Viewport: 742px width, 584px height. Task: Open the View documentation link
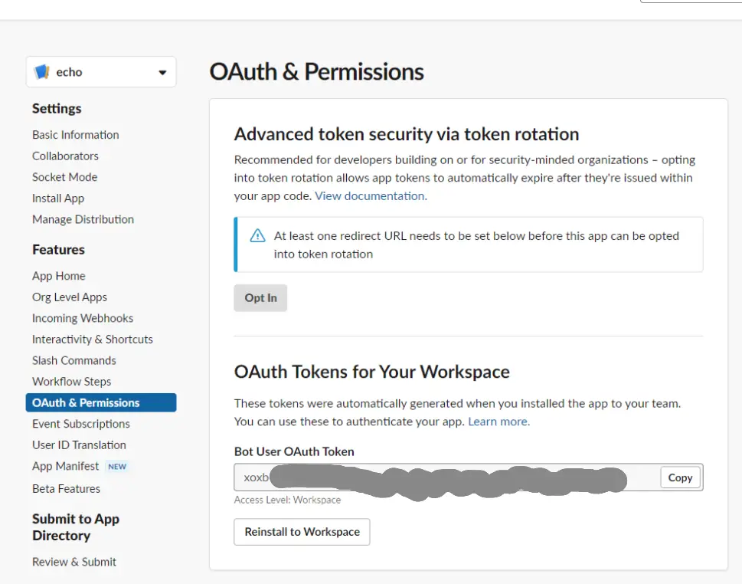coord(371,196)
